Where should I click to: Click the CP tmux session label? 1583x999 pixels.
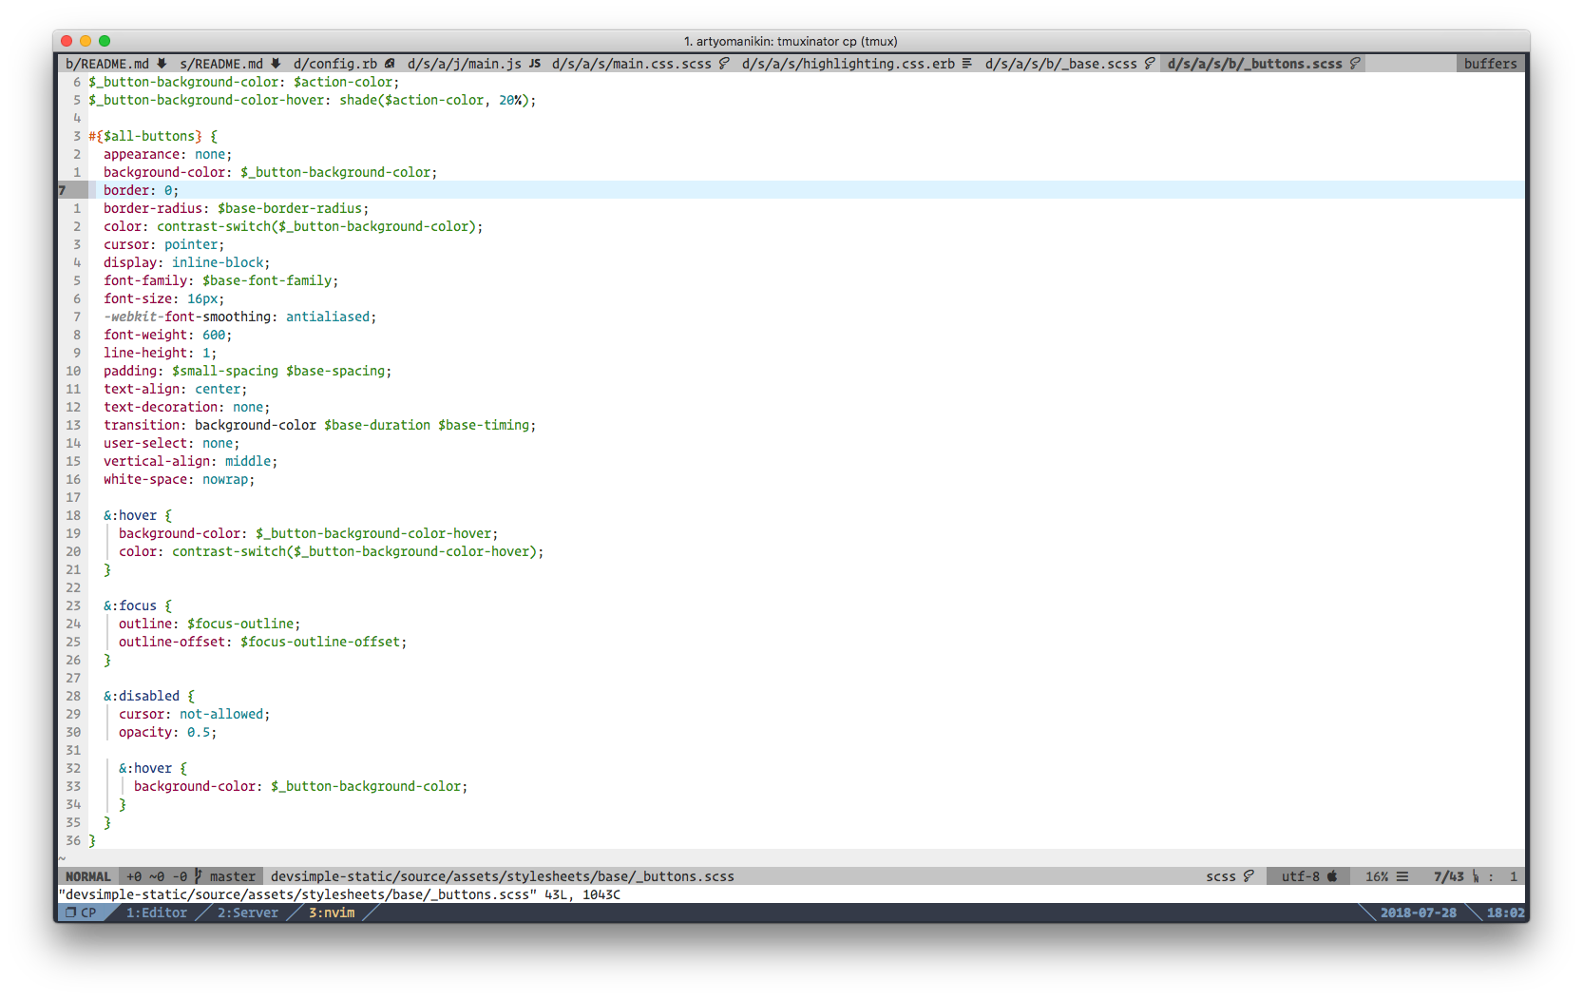[82, 913]
